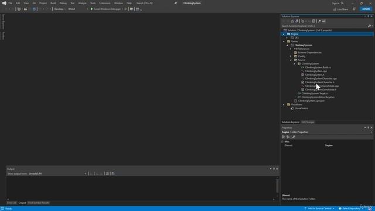Expand the Config folder
Image resolution: width=375 pixels, height=211 pixels.
pyautogui.click(x=291, y=56)
